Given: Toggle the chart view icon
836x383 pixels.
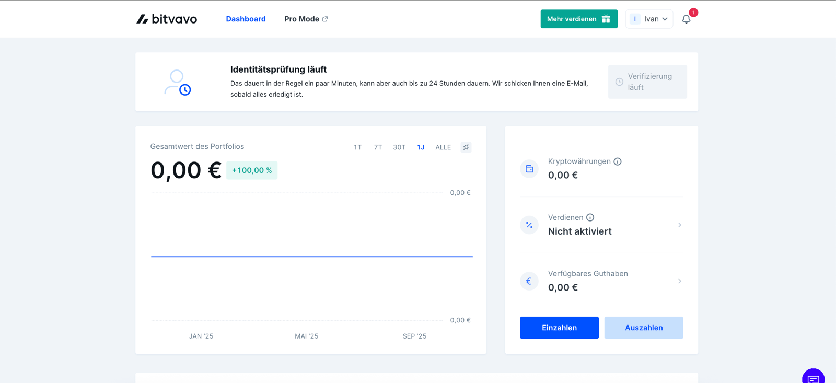Looking at the screenshot, I should (x=466, y=147).
